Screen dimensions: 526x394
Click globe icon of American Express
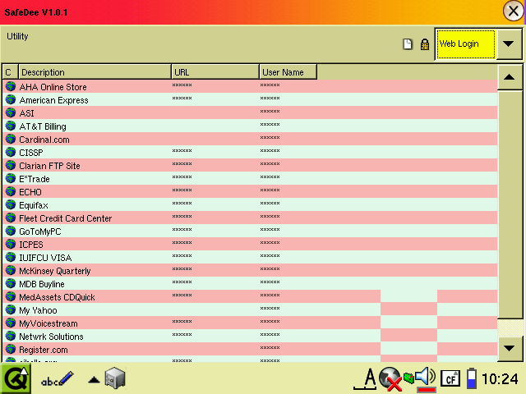pos(11,99)
